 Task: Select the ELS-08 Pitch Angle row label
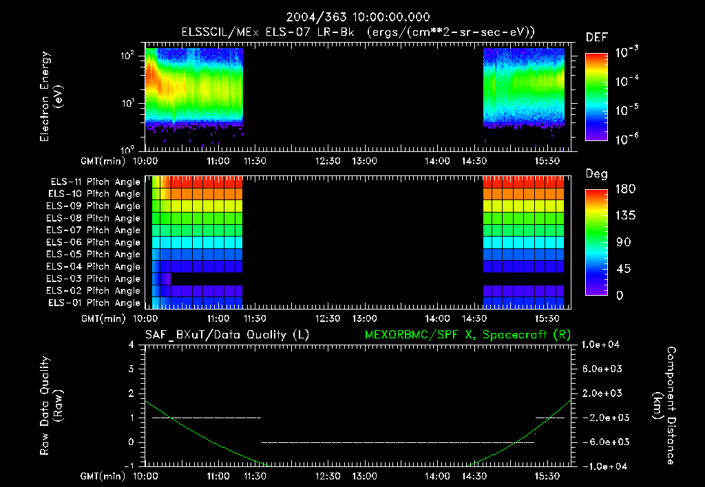click(94, 218)
